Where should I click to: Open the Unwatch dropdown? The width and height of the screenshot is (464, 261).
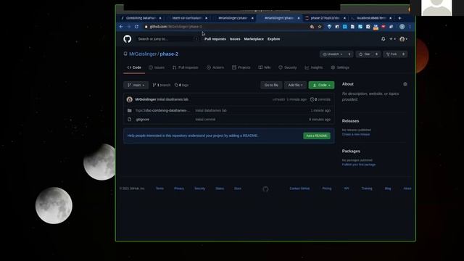(333, 54)
